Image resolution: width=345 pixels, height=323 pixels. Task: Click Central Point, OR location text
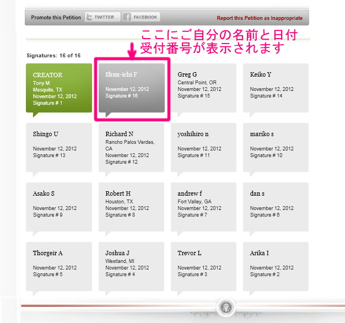197,83
